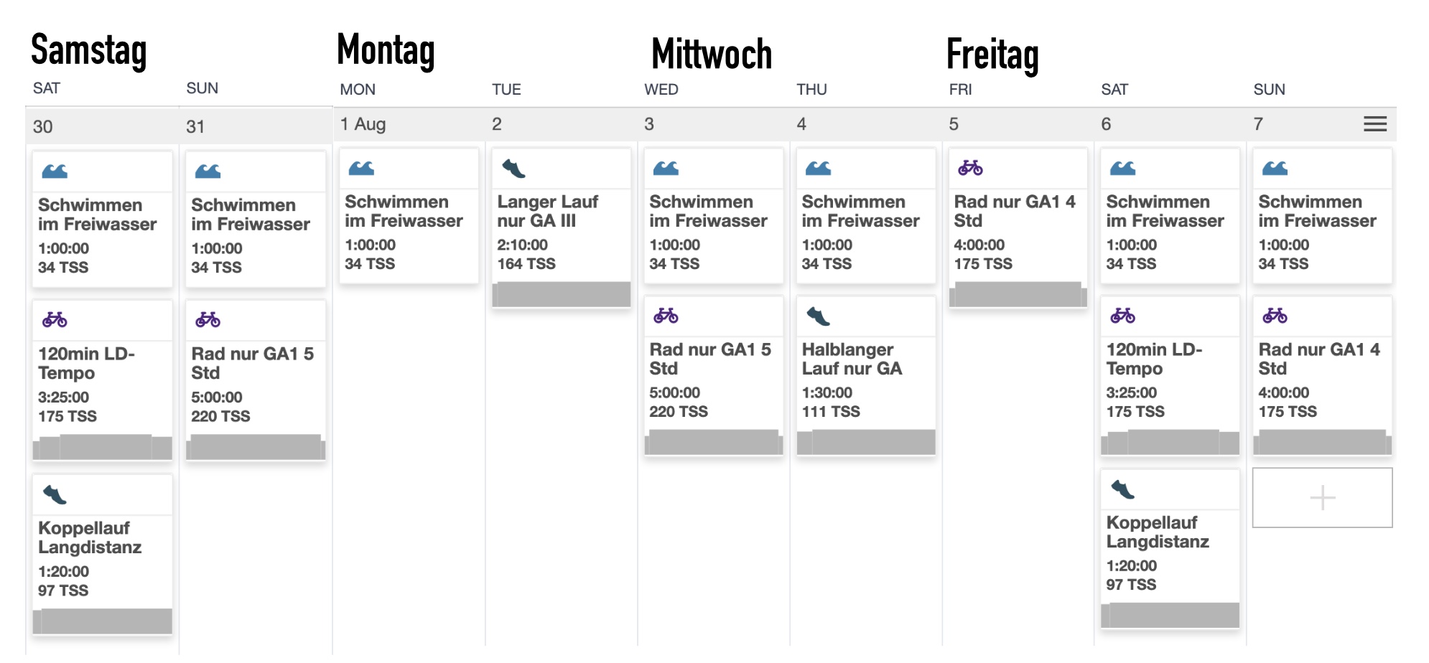Open Saturday 6 Koppellauf Langdistanz title
Viewport: 1429px width, 663px height.
pos(1158,532)
